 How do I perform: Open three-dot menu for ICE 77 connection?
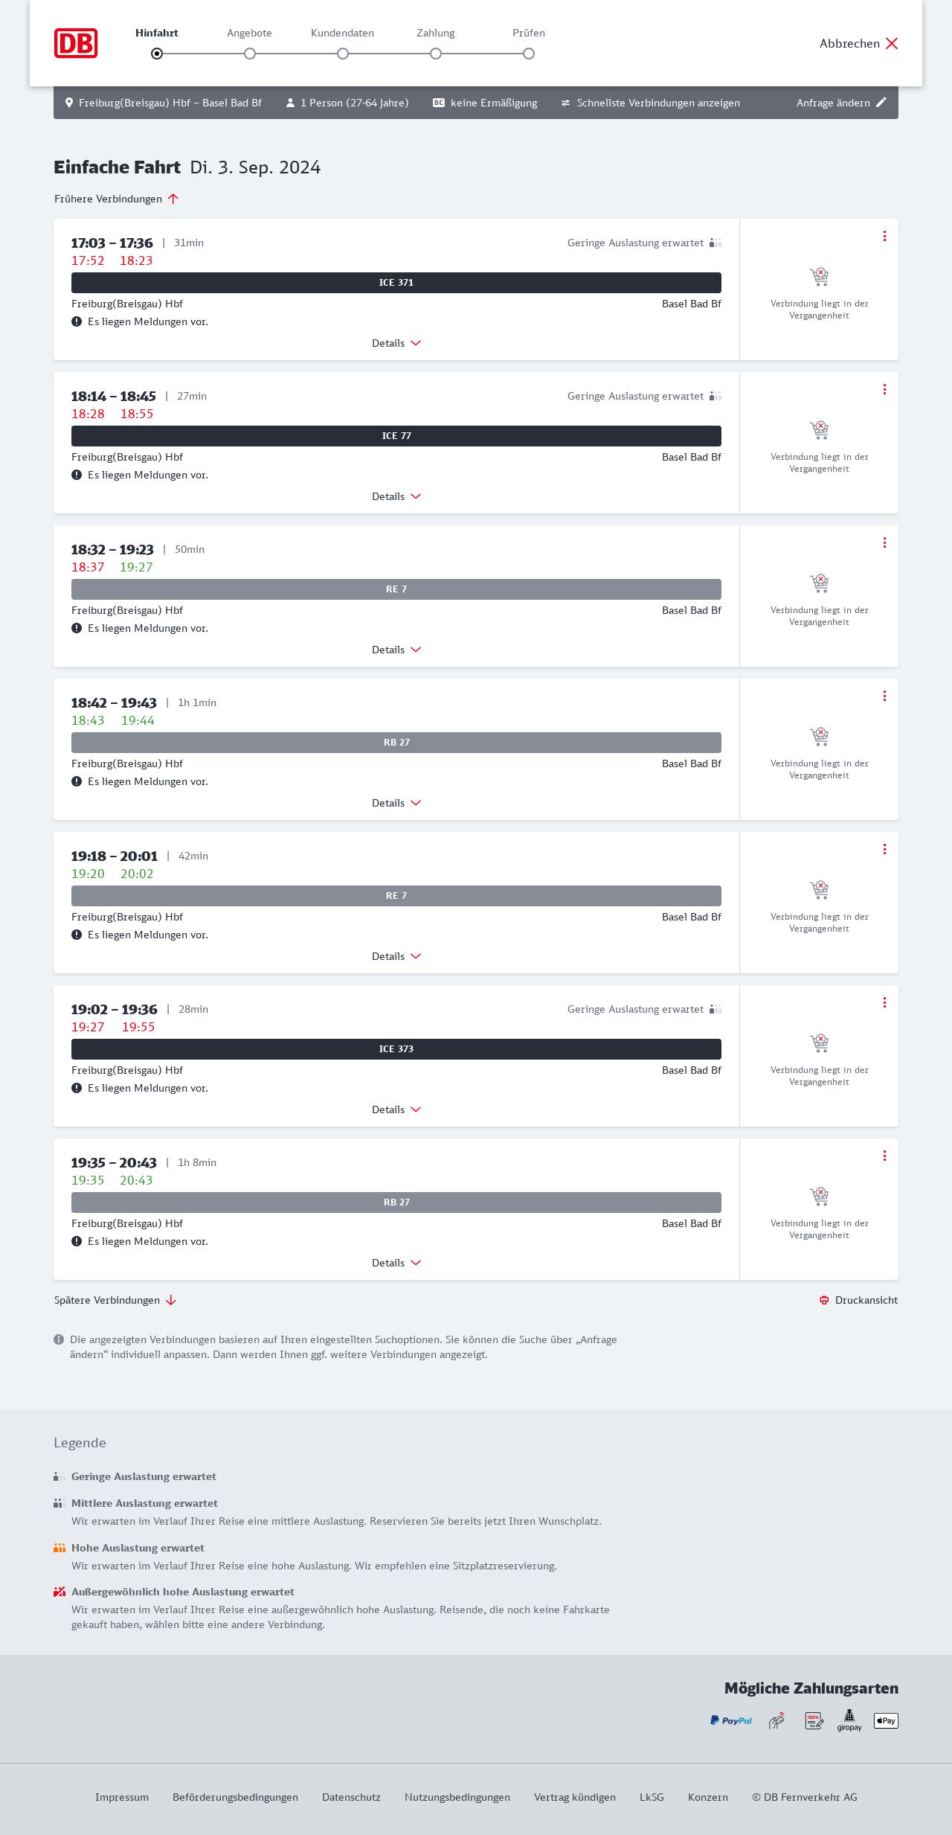tap(884, 389)
